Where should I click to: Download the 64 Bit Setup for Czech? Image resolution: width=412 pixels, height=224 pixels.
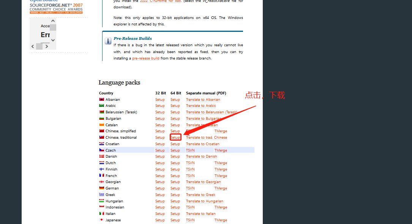tap(175, 150)
